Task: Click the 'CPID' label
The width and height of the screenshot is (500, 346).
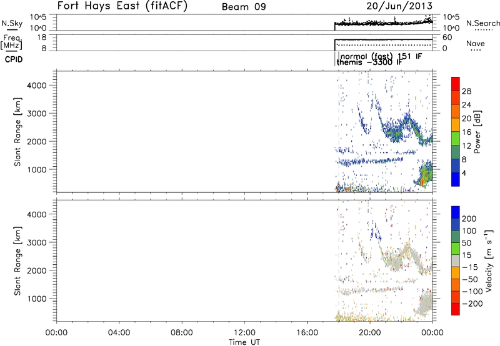Action: pos(14,59)
